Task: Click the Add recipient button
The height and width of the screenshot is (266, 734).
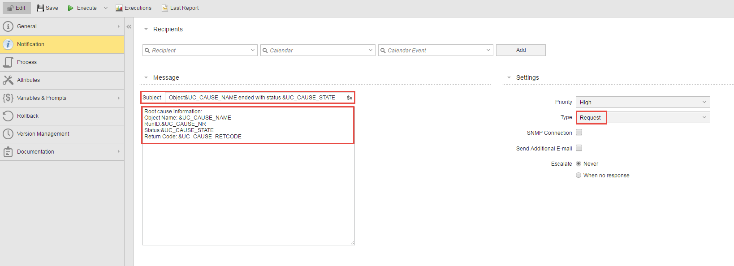Action: 521,50
